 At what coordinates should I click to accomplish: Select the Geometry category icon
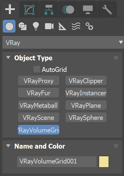tap(9, 26)
